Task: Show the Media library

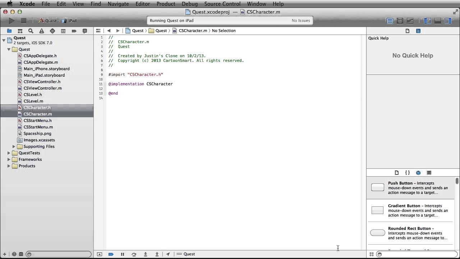Action: pos(429,173)
